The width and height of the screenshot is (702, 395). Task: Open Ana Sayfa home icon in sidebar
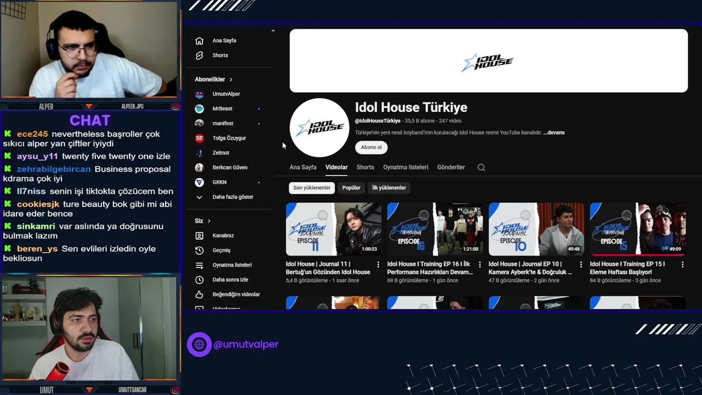[x=200, y=41]
